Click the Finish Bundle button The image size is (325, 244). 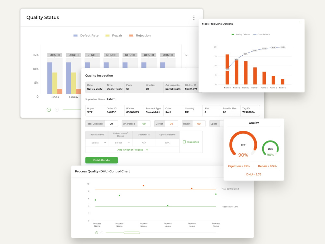[x=101, y=160]
